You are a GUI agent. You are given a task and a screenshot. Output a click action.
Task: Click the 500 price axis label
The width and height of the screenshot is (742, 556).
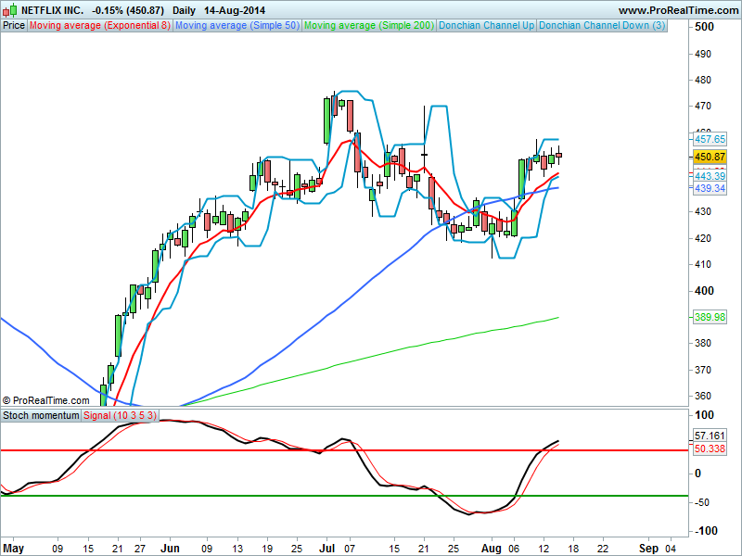point(704,27)
